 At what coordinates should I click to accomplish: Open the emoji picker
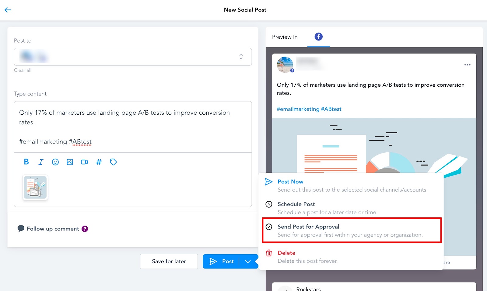pyautogui.click(x=55, y=162)
